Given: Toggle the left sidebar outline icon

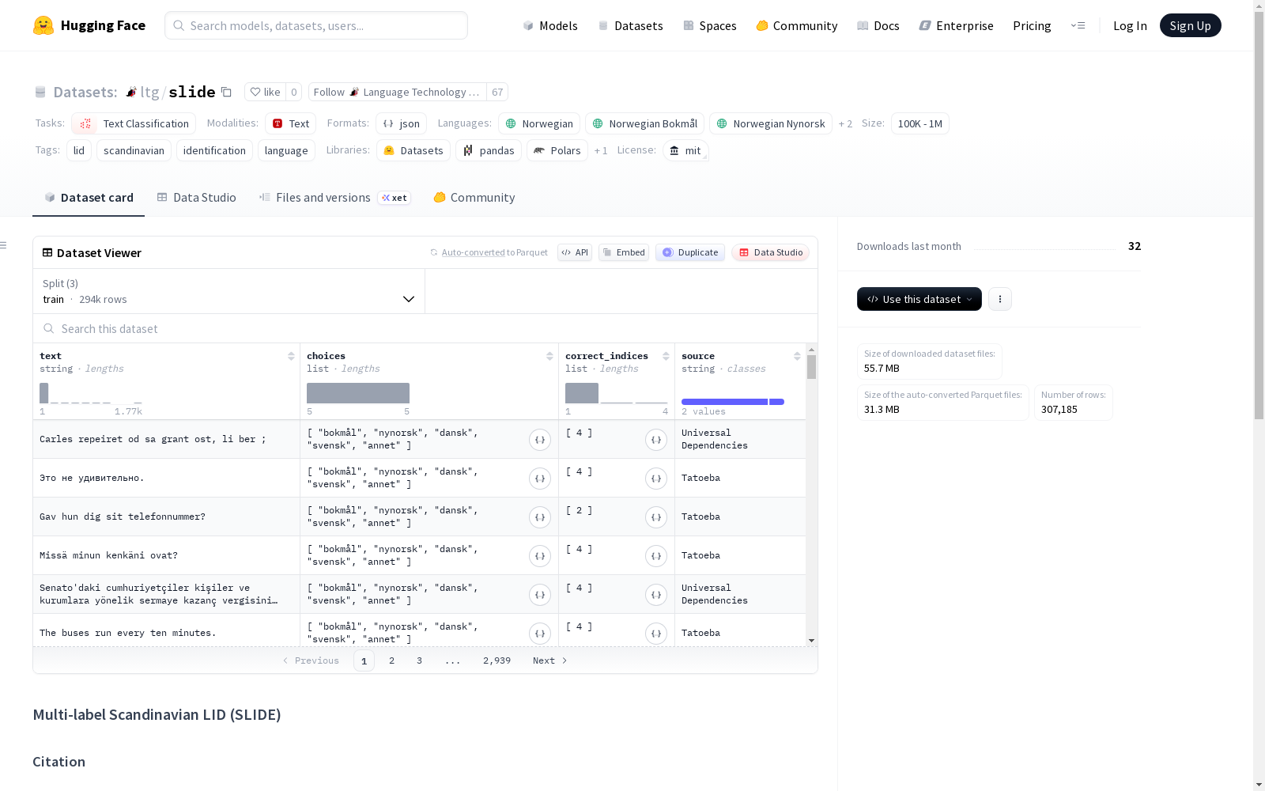Looking at the screenshot, I should (3, 245).
